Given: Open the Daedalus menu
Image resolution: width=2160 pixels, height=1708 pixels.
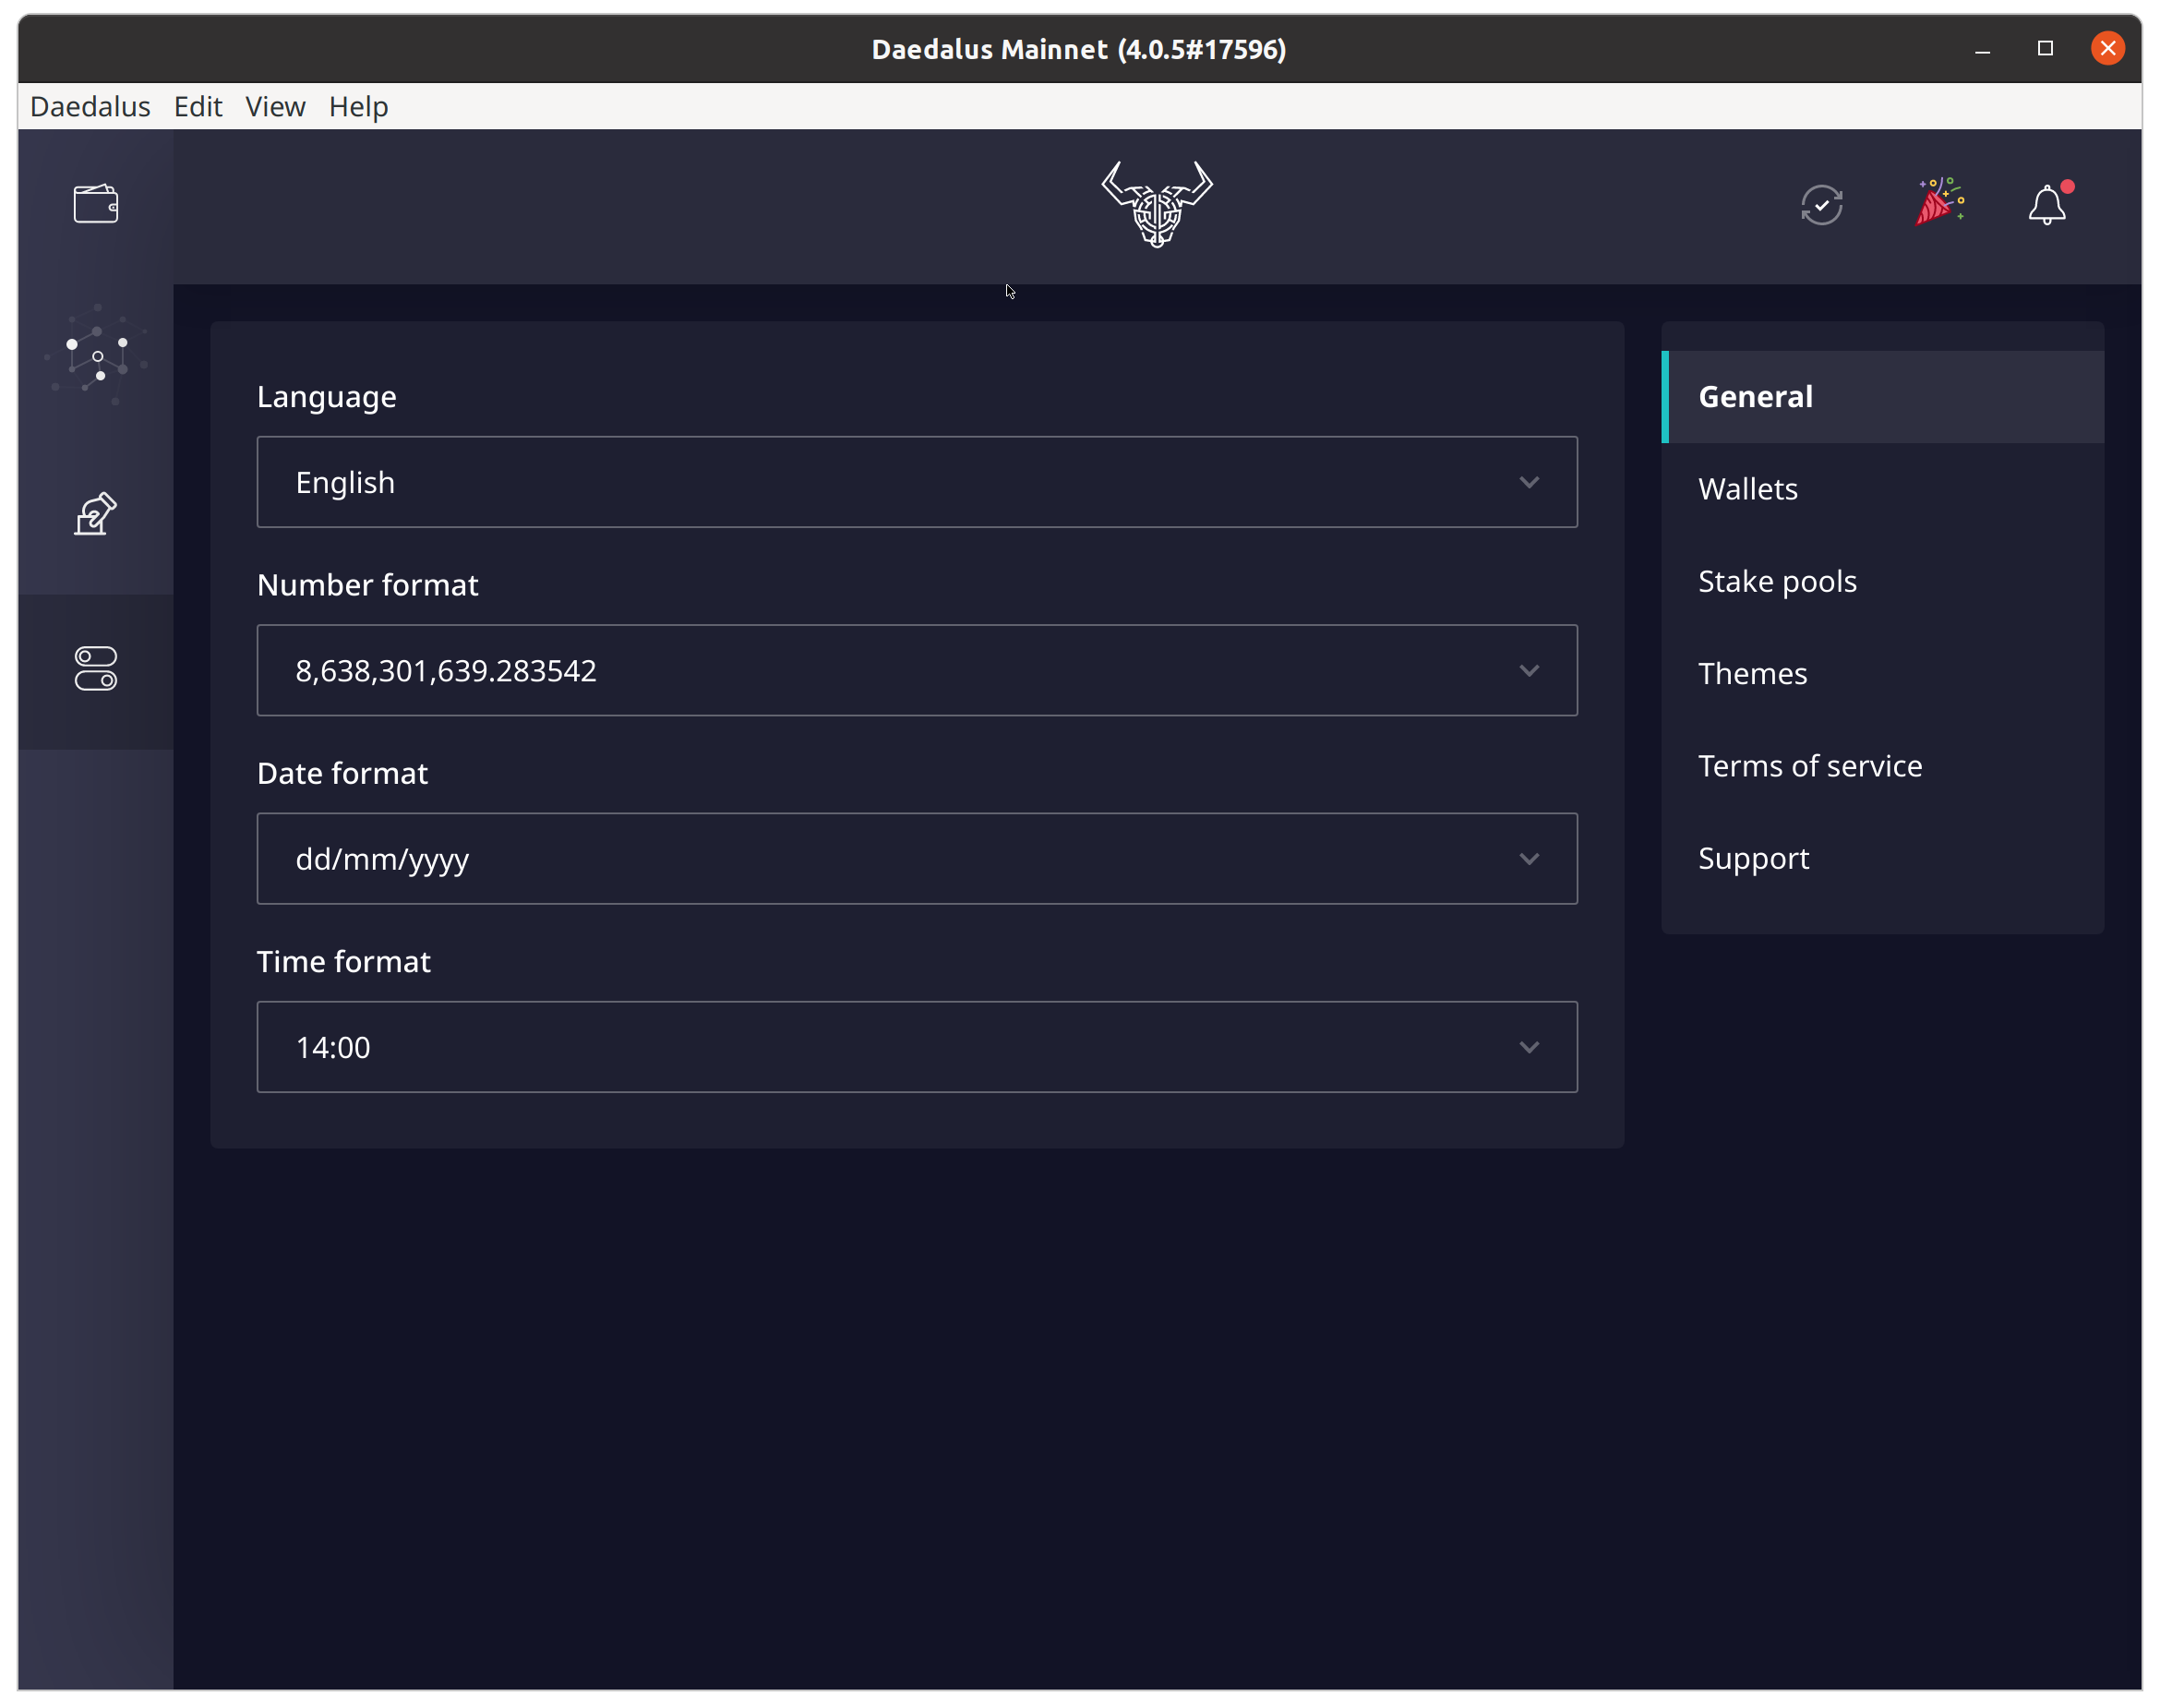Looking at the screenshot, I should tap(90, 106).
